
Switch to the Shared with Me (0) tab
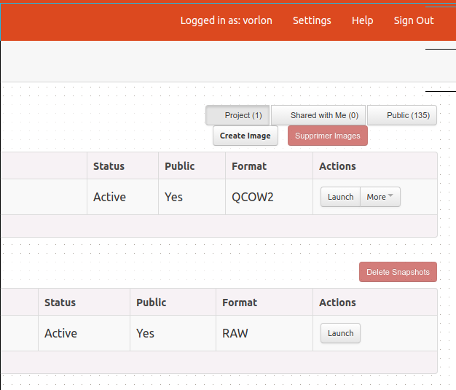318,115
